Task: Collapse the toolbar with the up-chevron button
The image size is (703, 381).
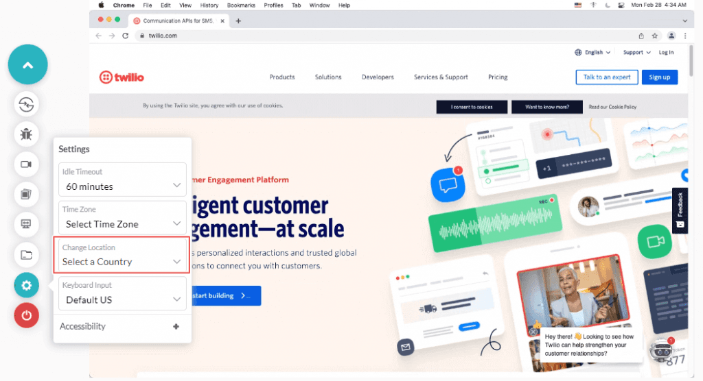Action: click(x=27, y=65)
